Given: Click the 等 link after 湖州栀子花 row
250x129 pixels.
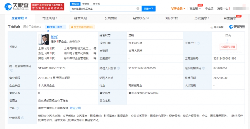Looking at the screenshot, I should click(95, 53).
